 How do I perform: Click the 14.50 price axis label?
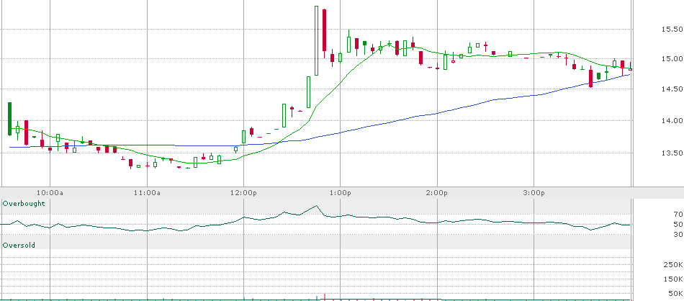tap(672, 89)
